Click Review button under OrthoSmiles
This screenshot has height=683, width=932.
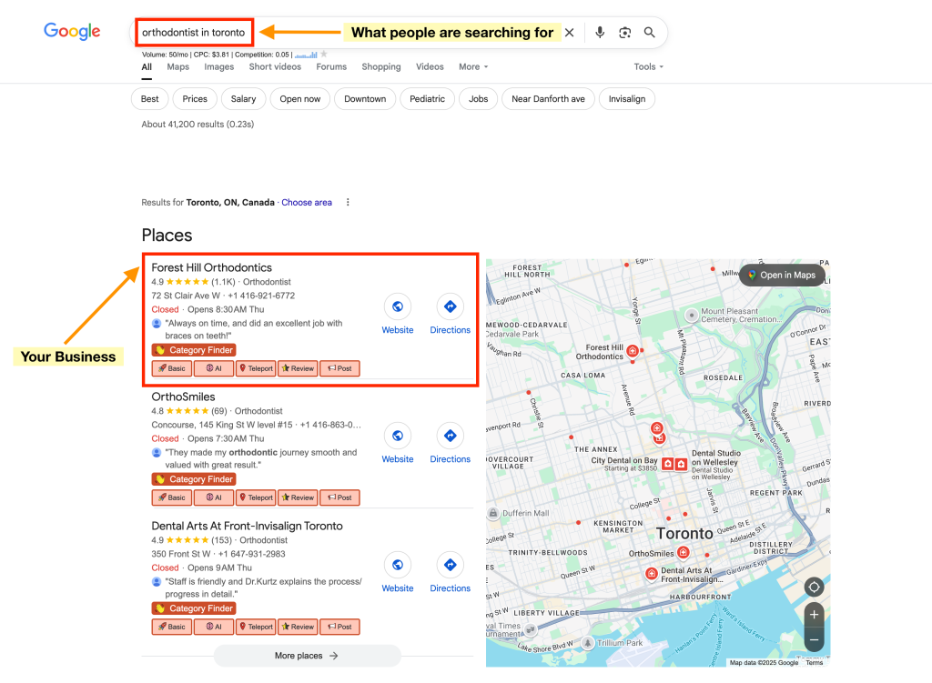tap(298, 497)
